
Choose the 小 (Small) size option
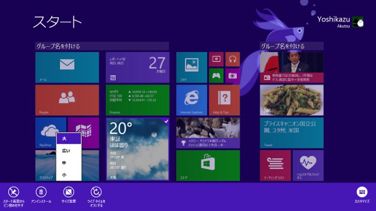click(x=69, y=175)
